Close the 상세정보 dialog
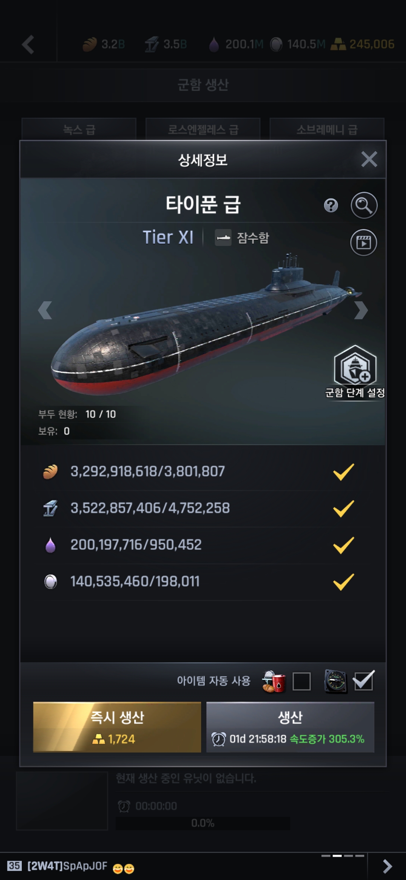Viewport: 406px width, 880px height. pyautogui.click(x=369, y=159)
